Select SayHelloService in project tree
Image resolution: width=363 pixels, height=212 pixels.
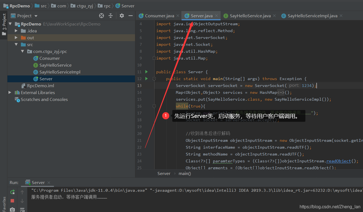[x=55, y=65]
